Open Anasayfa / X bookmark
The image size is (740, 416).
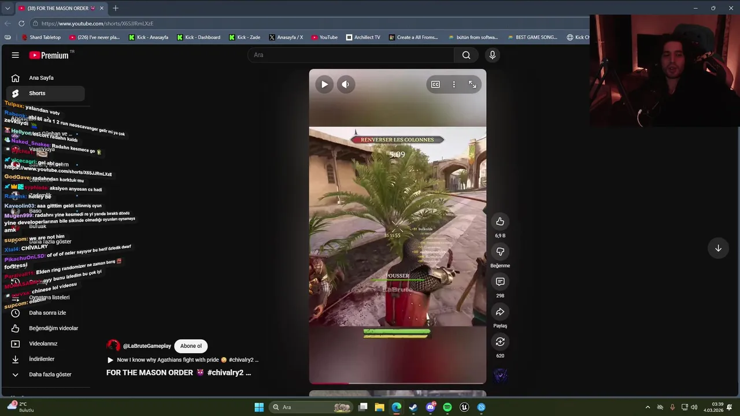coord(286,37)
